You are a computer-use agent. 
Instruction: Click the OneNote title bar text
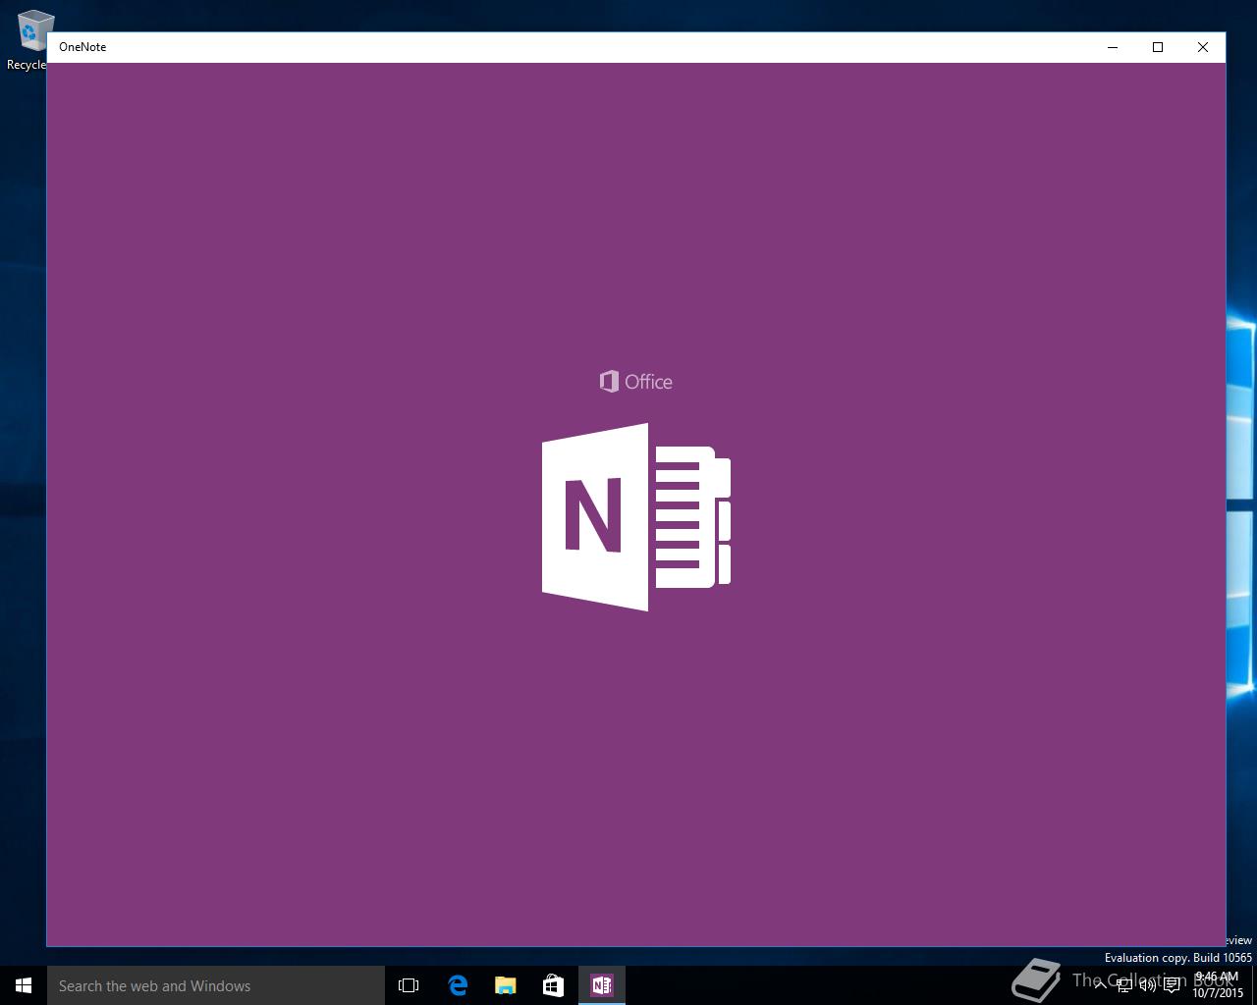point(82,47)
